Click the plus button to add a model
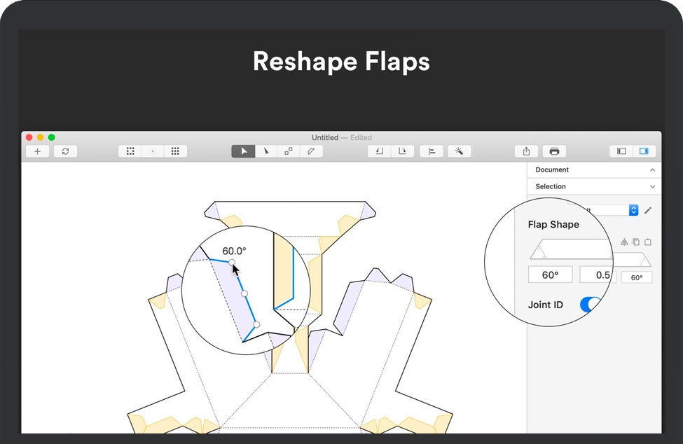 click(x=37, y=151)
